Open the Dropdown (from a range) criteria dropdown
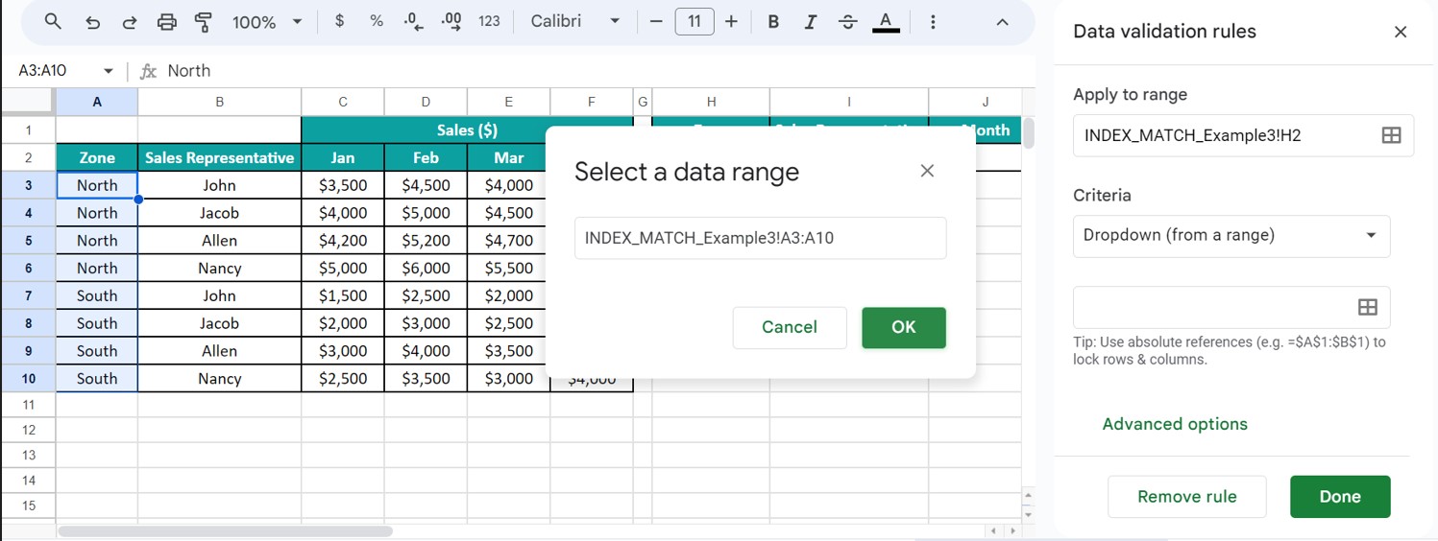Image resolution: width=1438 pixels, height=541 pixels. (x=1231, y=236)
